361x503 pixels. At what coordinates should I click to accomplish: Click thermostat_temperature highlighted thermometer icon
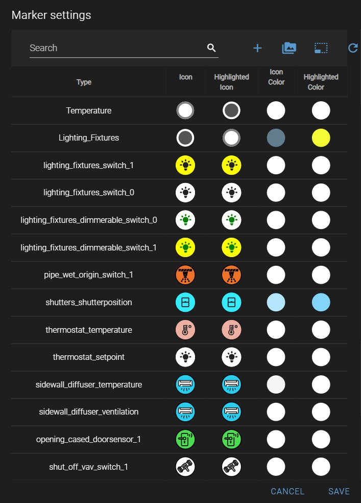click(232, 330)
